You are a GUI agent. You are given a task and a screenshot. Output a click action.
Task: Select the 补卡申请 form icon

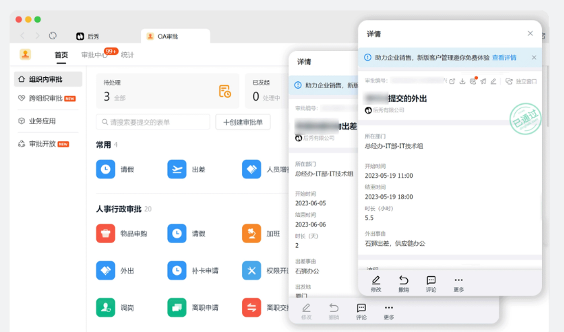click(x=177, y=270)
